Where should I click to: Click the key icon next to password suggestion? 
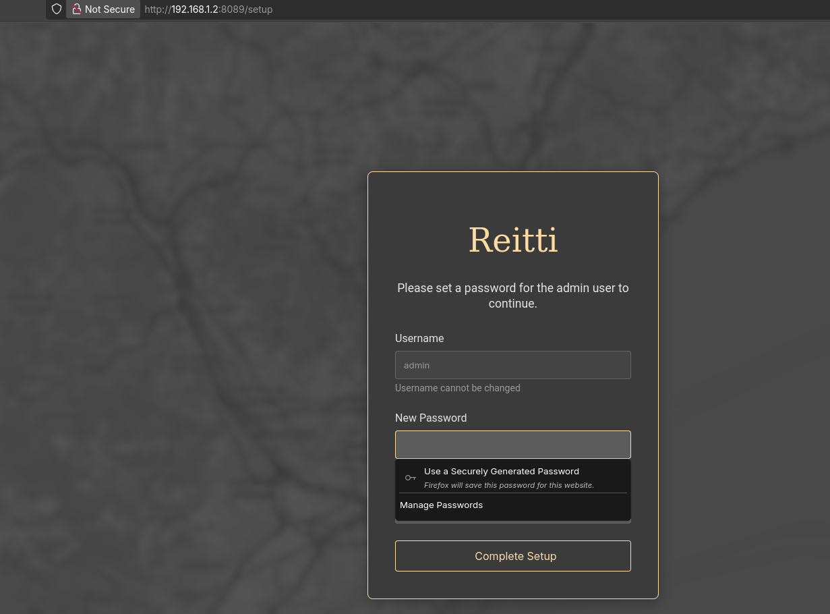coord(410,477)
